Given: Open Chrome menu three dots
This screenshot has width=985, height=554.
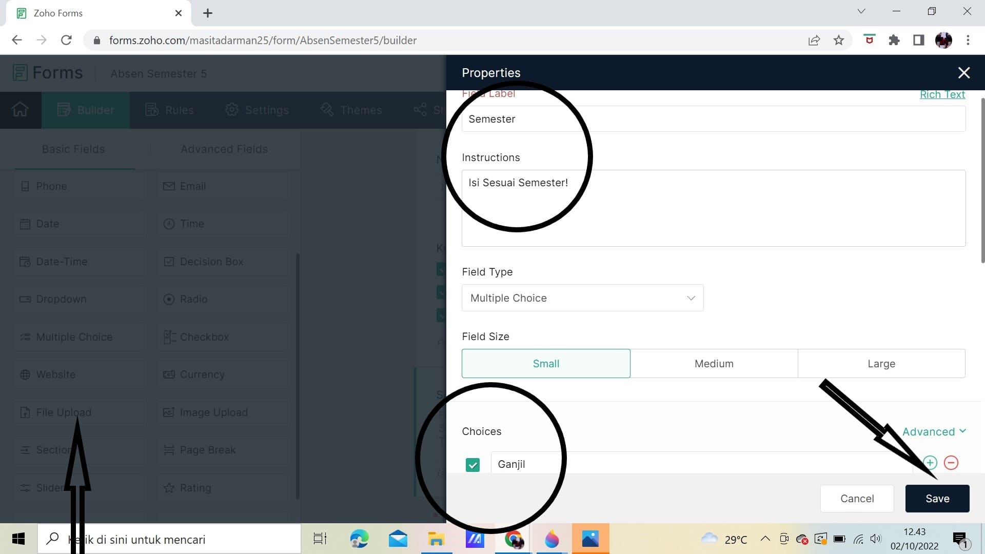Looking at the screenshot, I should pyautogui.click(x=968, y=40).
